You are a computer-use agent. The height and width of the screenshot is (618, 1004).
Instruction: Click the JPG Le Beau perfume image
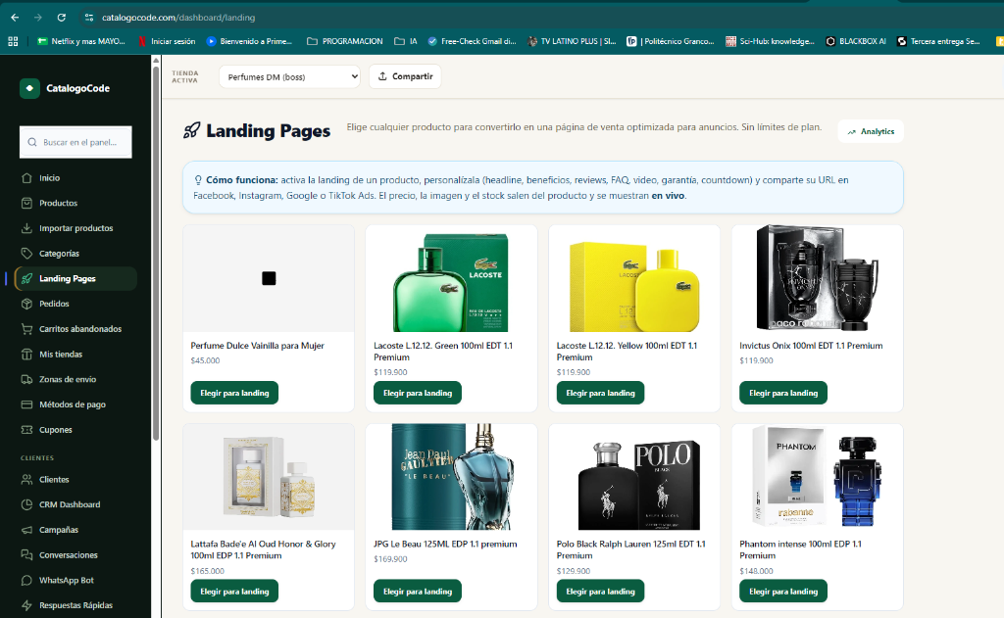pos(451,477)
